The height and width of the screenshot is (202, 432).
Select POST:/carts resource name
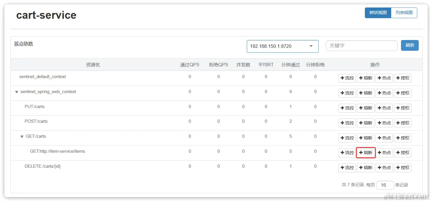click(x=36, y=121)
